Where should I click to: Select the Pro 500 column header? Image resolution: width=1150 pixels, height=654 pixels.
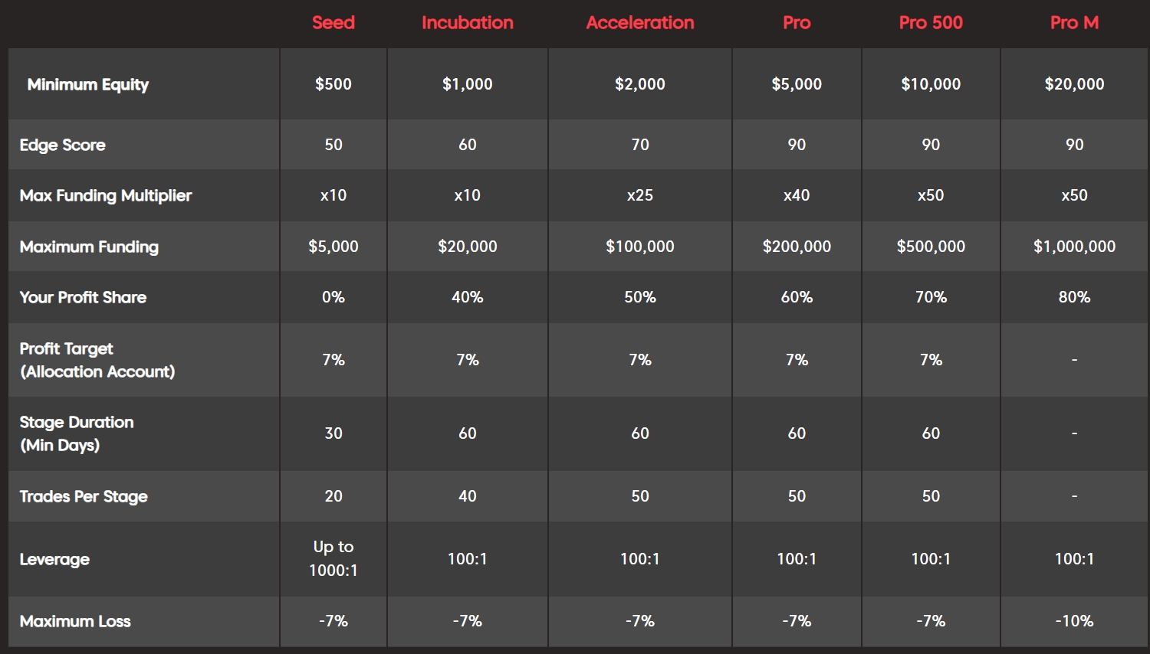point(930,23)
